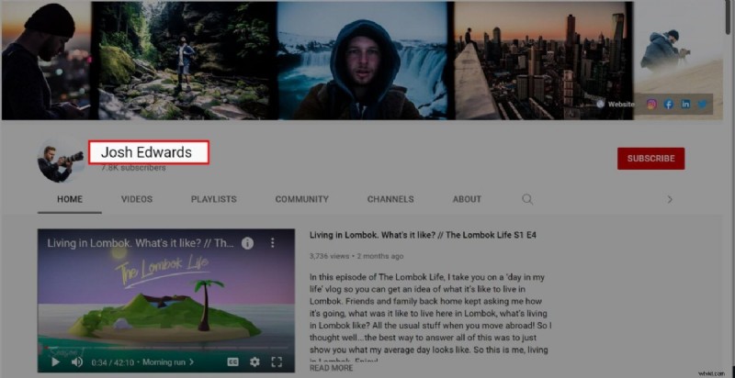Switch to the PLAYLISTS tab
Screen dimensions: 735x378
214,199
